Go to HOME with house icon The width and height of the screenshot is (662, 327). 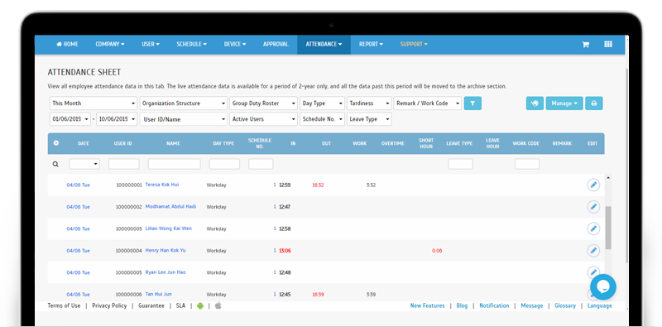(68, 45)
